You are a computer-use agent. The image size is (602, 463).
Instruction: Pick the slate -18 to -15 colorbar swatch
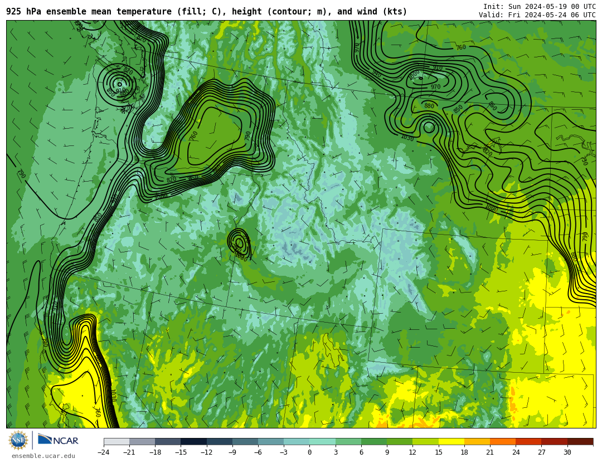[x=168, y=441]
